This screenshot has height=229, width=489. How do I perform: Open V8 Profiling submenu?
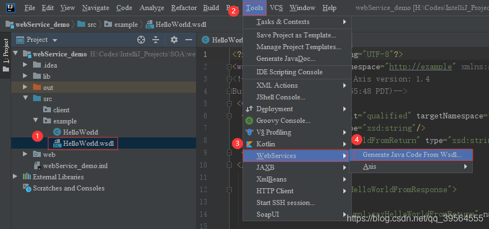click(x=273, y=132)
